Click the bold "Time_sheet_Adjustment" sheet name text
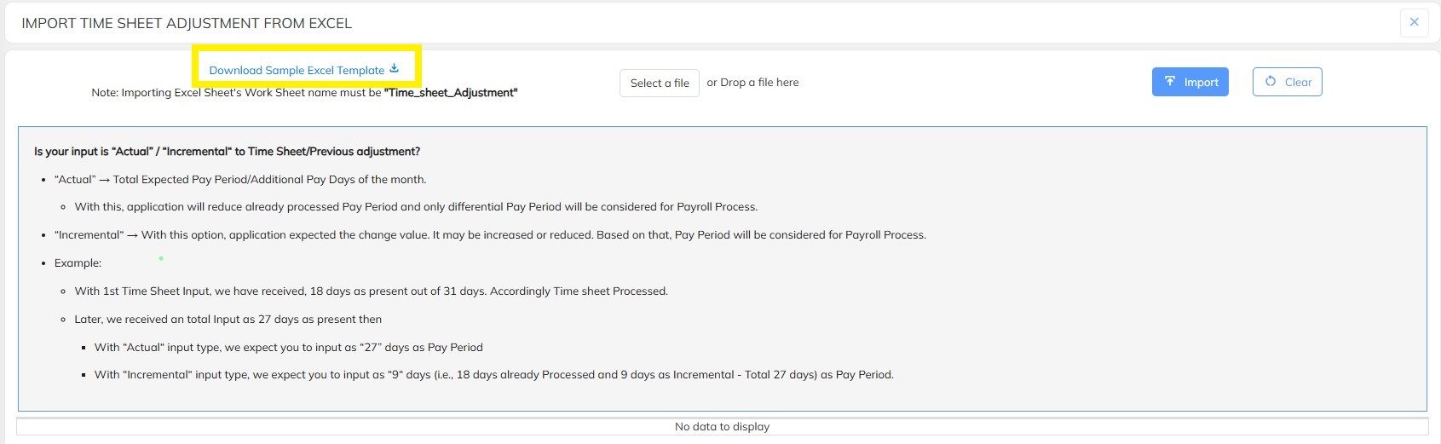The width and height of the screenshot is (1441, 444). tap(451, 93)
